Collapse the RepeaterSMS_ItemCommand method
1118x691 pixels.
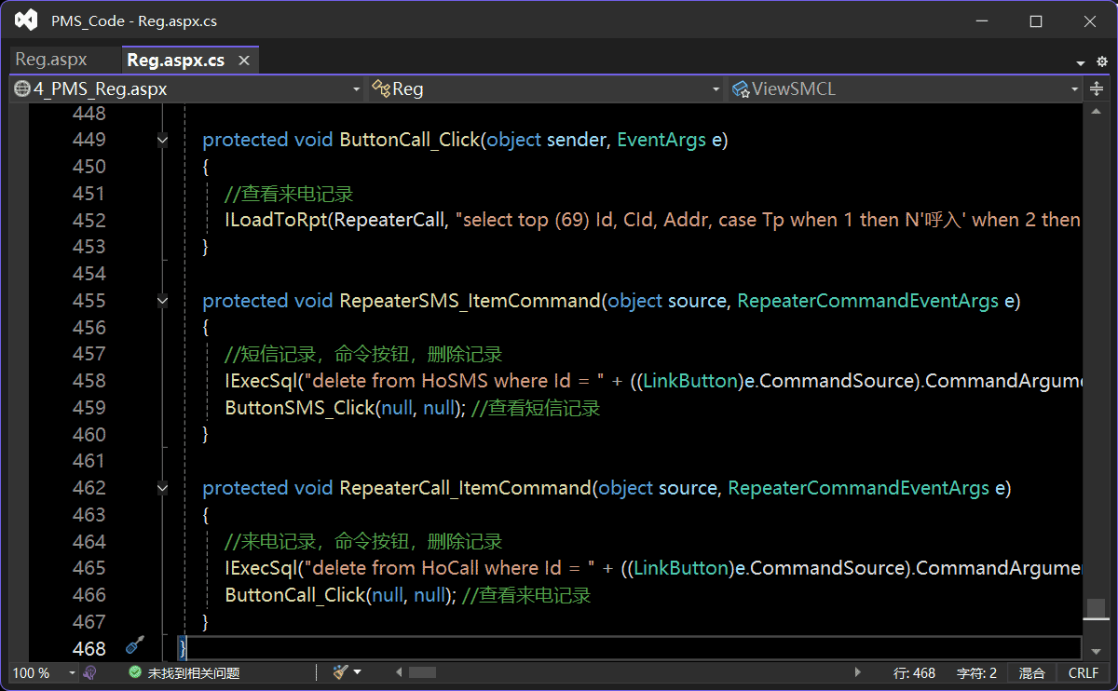163,302
